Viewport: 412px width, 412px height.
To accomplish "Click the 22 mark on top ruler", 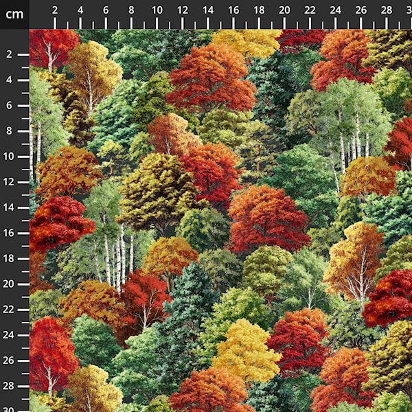I will [x=310, y=10].
